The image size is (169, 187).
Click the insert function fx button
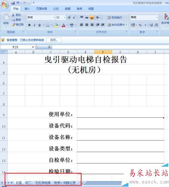click(49, 47)
